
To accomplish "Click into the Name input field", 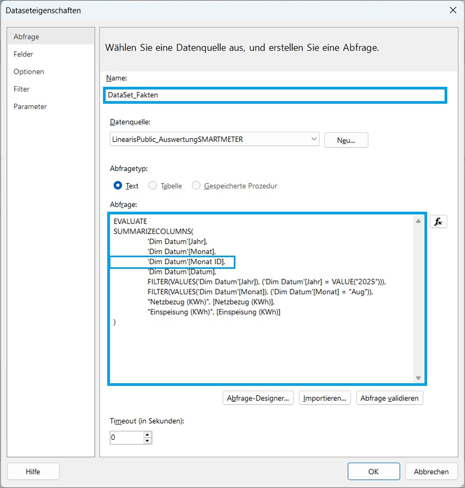I will (x=275, y=95).
